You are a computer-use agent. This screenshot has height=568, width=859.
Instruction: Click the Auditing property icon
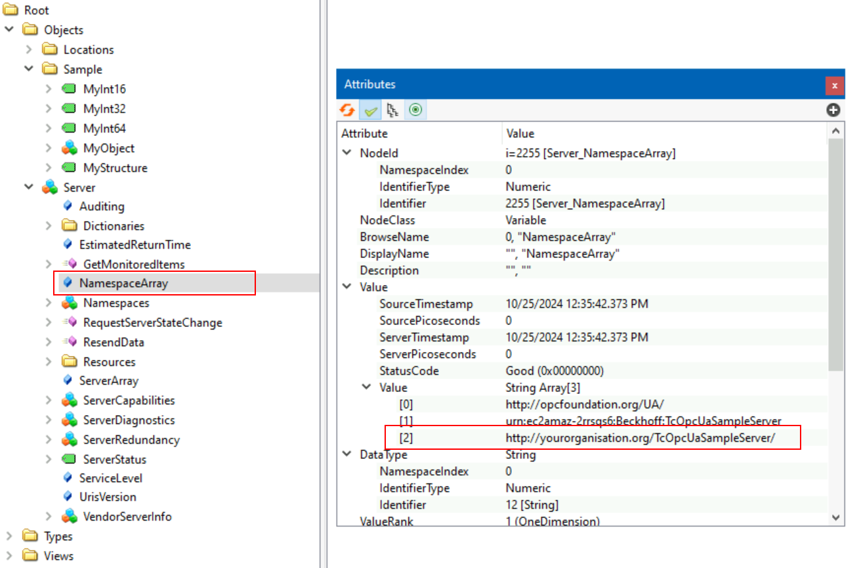tap(67, 206)
